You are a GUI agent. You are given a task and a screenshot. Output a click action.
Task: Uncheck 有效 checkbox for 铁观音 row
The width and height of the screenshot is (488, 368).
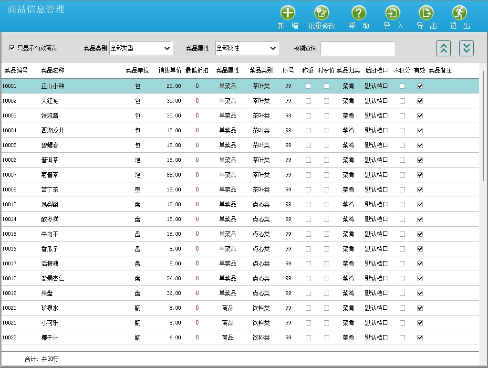pyautogui.click(x=420, y=116)
